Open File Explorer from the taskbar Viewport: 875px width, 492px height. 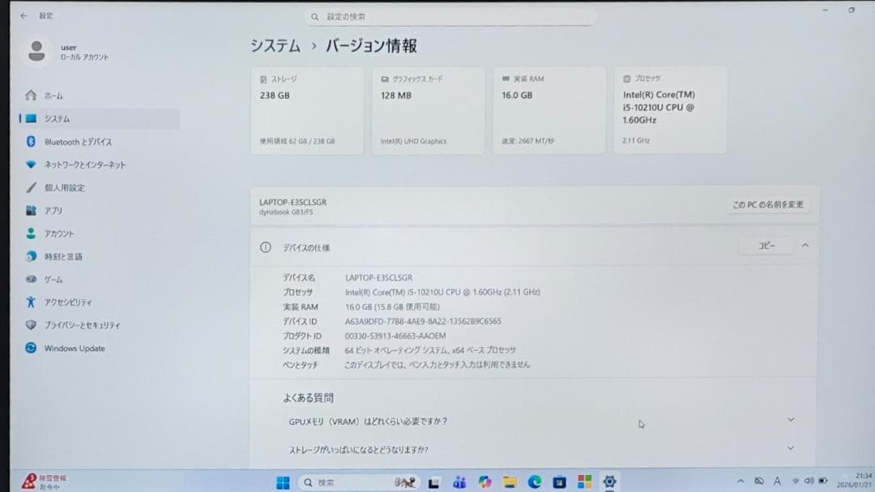coord(509,481)
